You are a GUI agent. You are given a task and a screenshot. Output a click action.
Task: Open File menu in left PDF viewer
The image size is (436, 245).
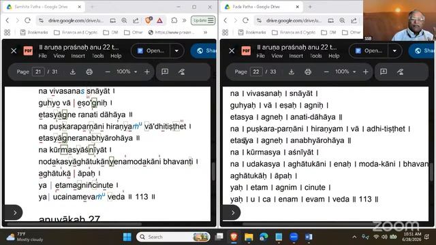(42, 56)
